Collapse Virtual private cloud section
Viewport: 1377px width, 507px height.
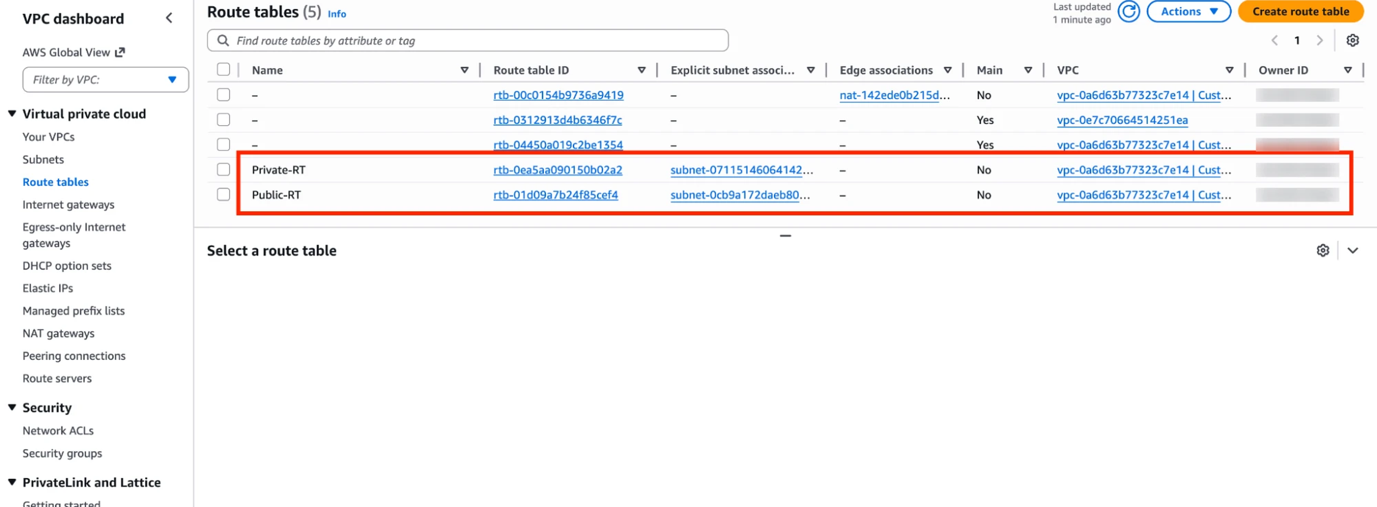pos(12,114)
